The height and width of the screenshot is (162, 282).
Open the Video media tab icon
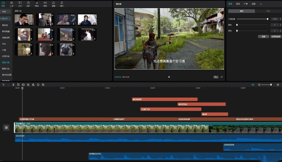click(3, 3)
